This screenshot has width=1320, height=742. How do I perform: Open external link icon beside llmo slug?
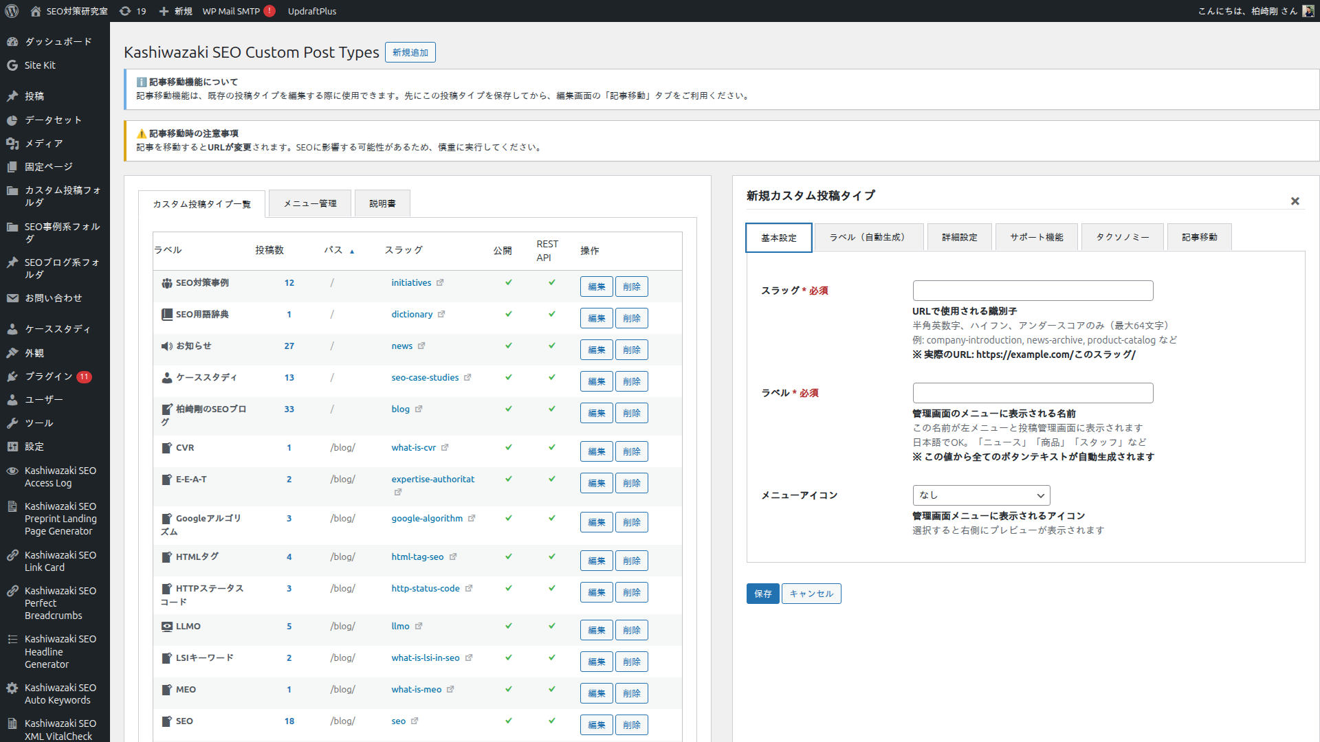click(x=419, y=626)
